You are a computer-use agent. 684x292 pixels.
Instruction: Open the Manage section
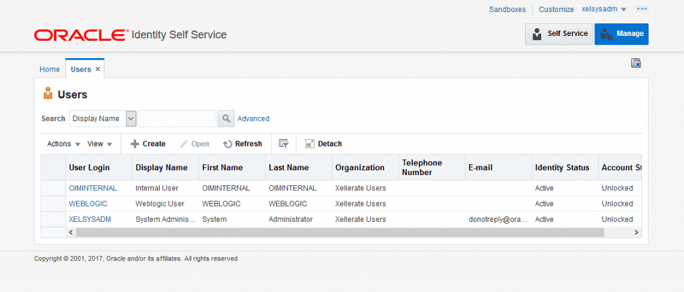tap(621, 34)
